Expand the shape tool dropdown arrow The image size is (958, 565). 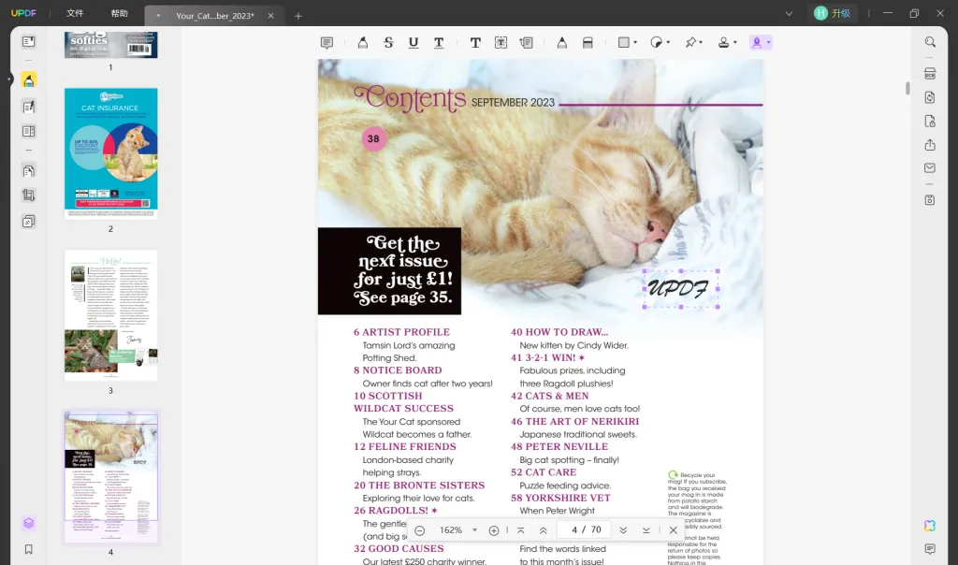pos(635,43)
